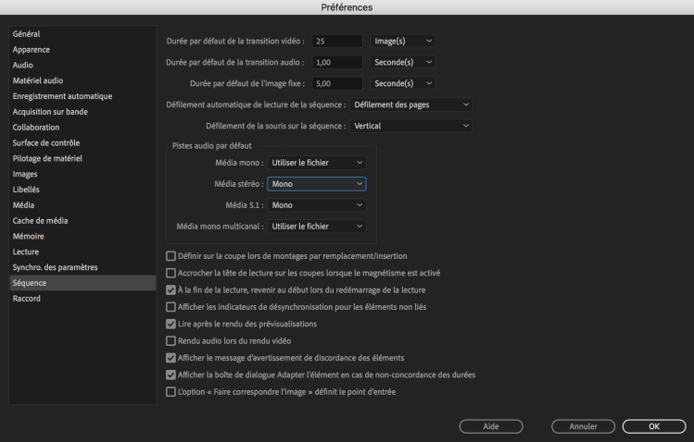Change video transition unit Image(s) dropdown
The image size is (694, 442).
pos(402,42)
